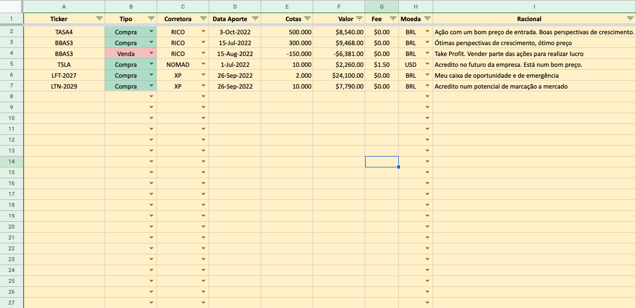Select the fill handle of cell G14
636x308 pixels.
[399, 167]
